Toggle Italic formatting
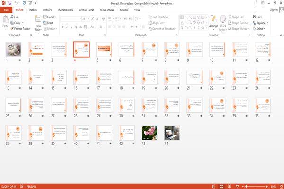 [67, 27]
